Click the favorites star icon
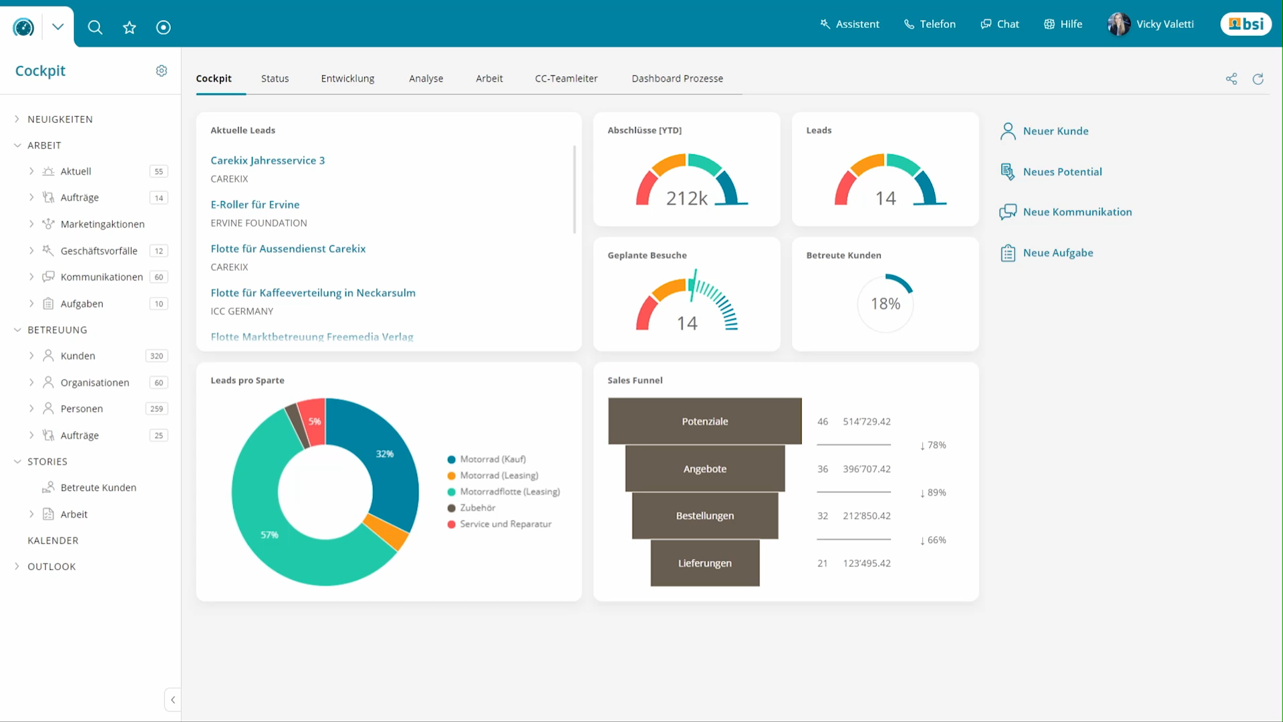This screenshot has width=1283, height=722. 130,27
